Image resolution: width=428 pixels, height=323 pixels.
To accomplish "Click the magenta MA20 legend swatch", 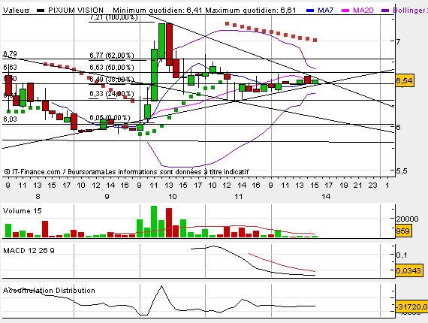I will click(345, 11).
